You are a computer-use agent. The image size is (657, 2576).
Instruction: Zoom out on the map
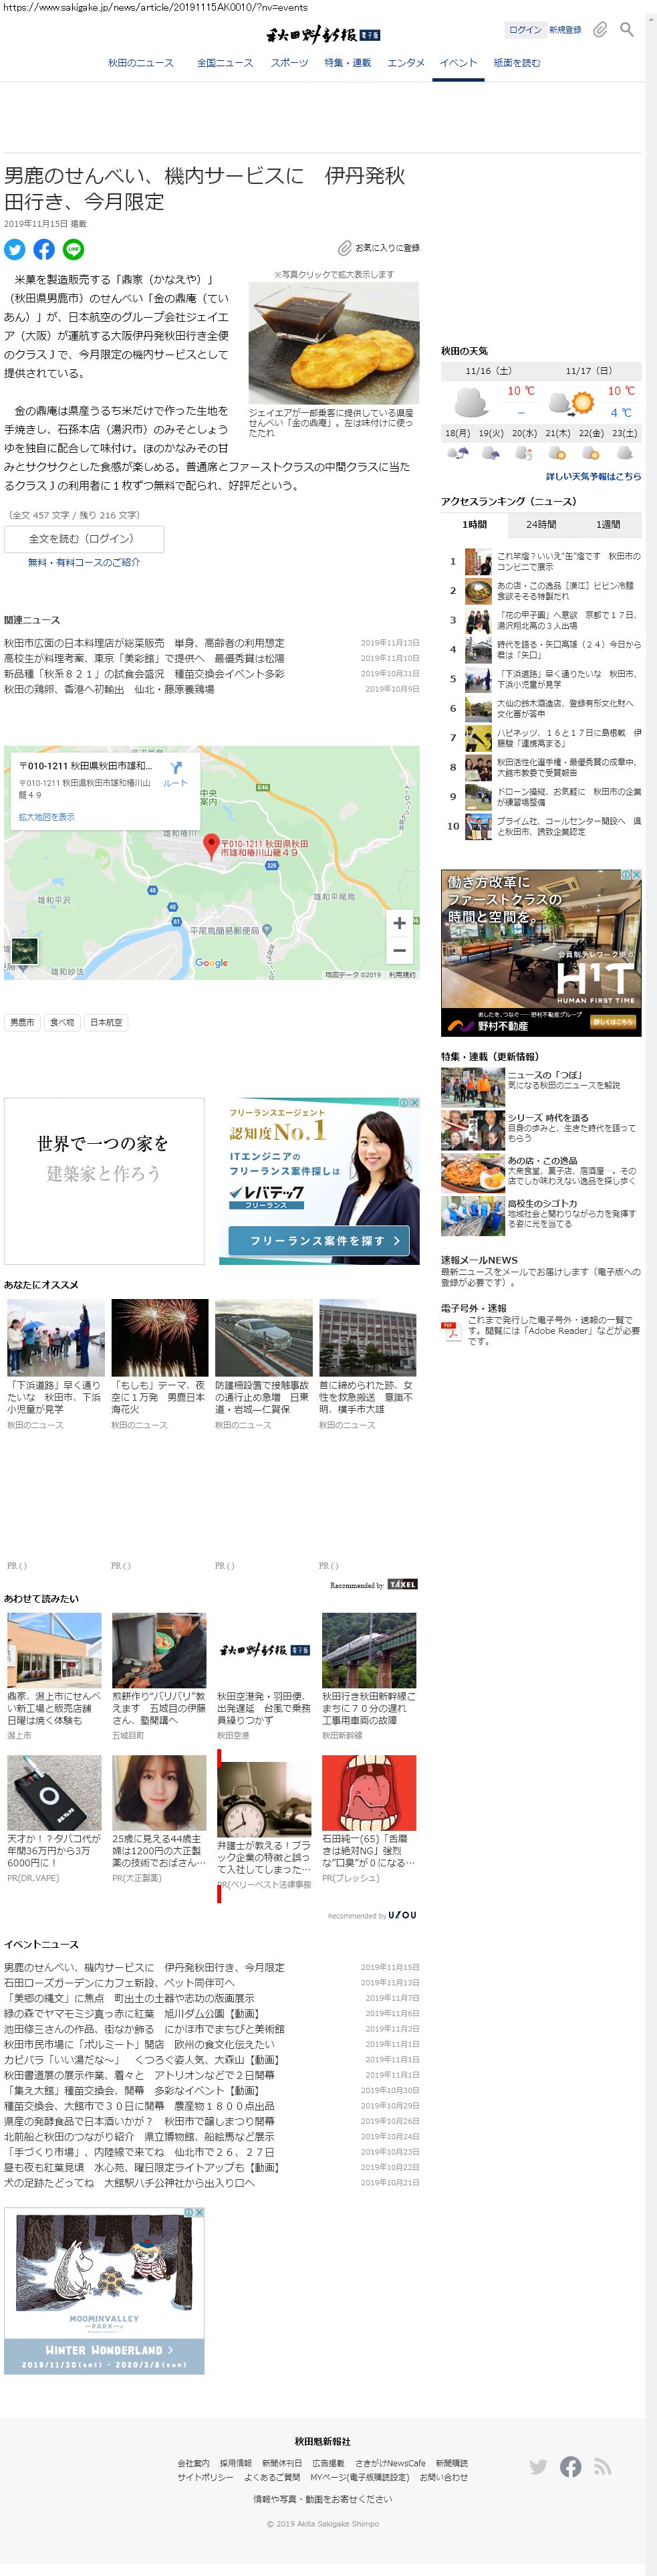tap(398, 951)
